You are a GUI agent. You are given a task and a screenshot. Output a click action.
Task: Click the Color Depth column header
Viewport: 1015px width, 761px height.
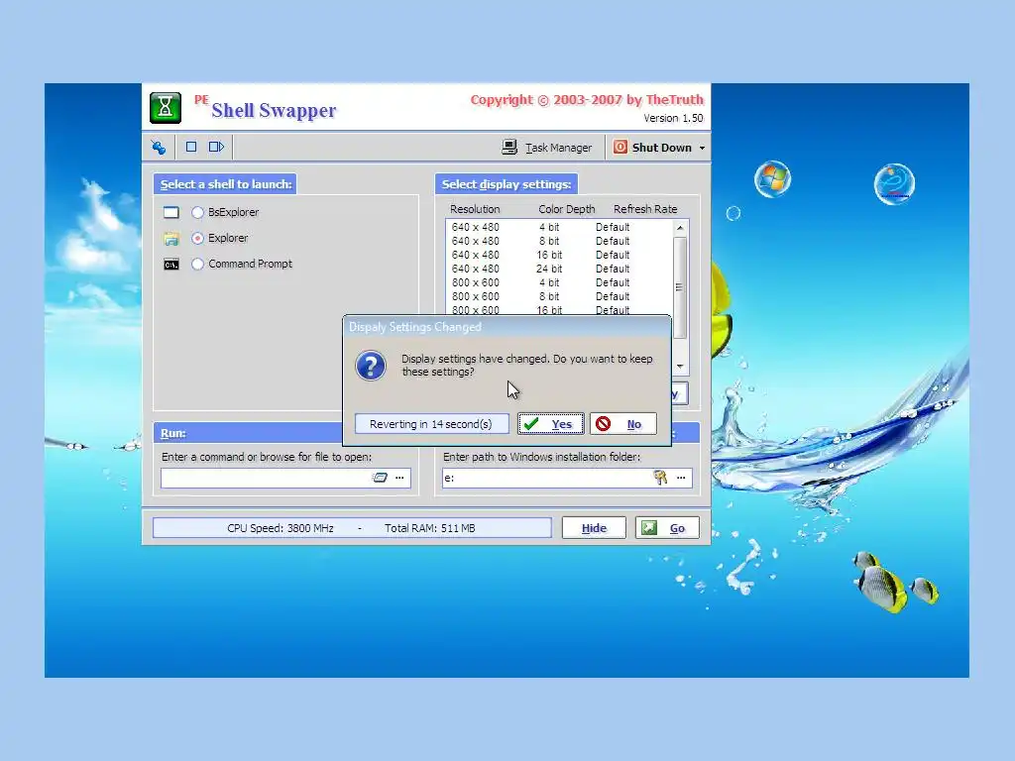(566, 209)
